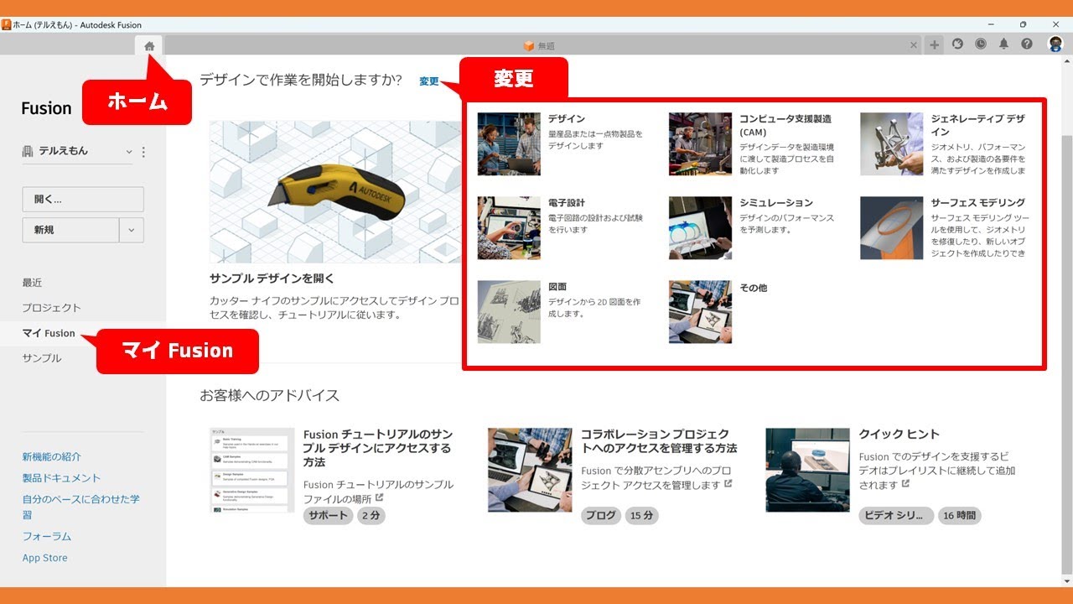Viewport: 1073px width, 604px height.
Task: Click the Fusion チュートリアルのサンプル article title
Action: click(x=378, y=448)
